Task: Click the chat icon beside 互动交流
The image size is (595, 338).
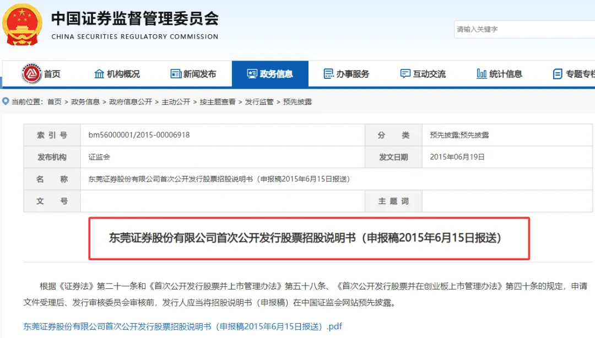Action: [x=405, y=74]
